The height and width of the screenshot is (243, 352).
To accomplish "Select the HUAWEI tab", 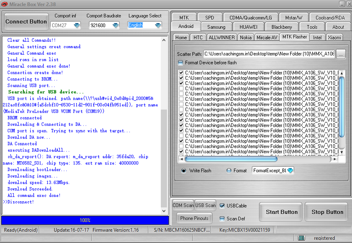I will [248, 27].
